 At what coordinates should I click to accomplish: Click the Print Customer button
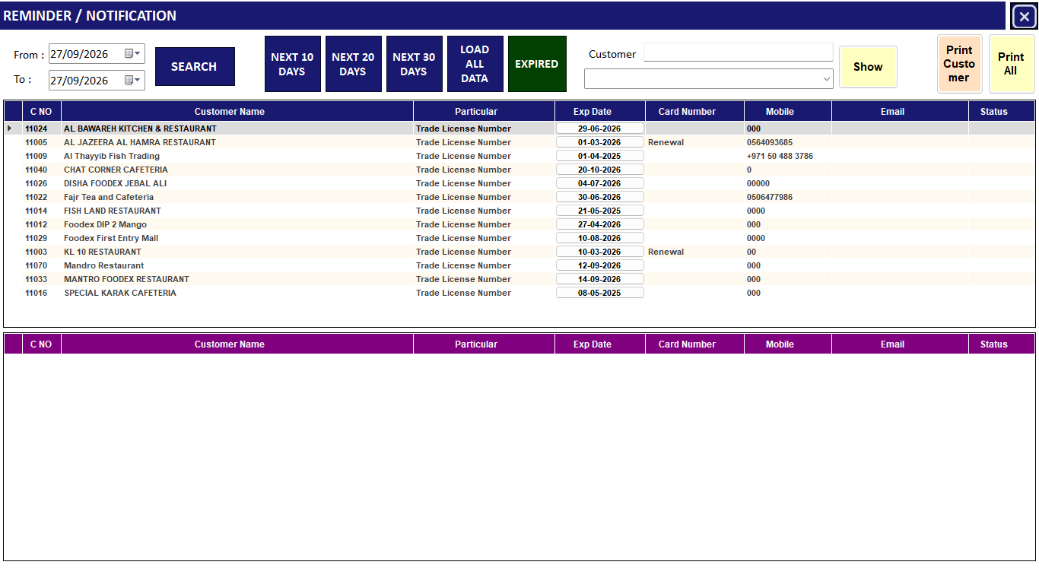[959, 64]
